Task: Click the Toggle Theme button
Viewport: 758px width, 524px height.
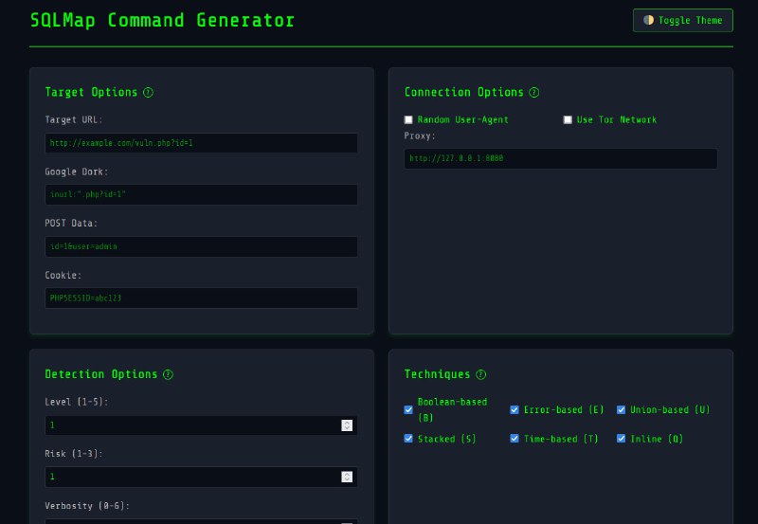Action: (x=682, y=20)
